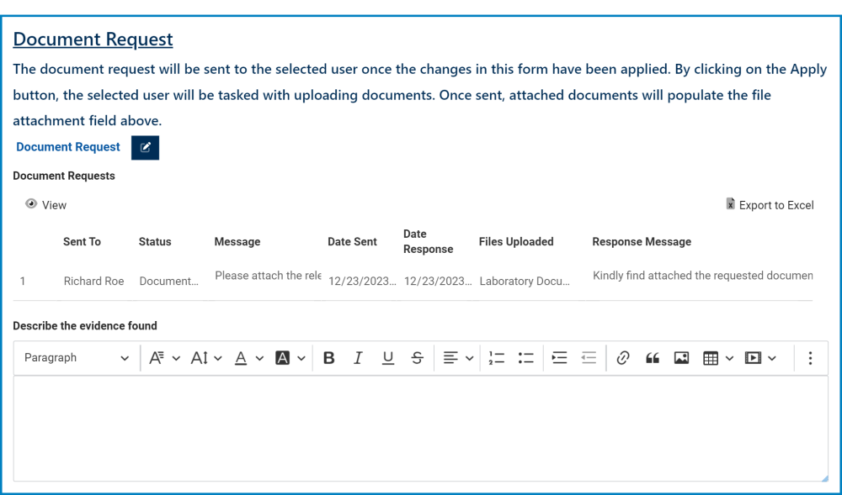Expand the media dropdown arrow

pos(771,358)
